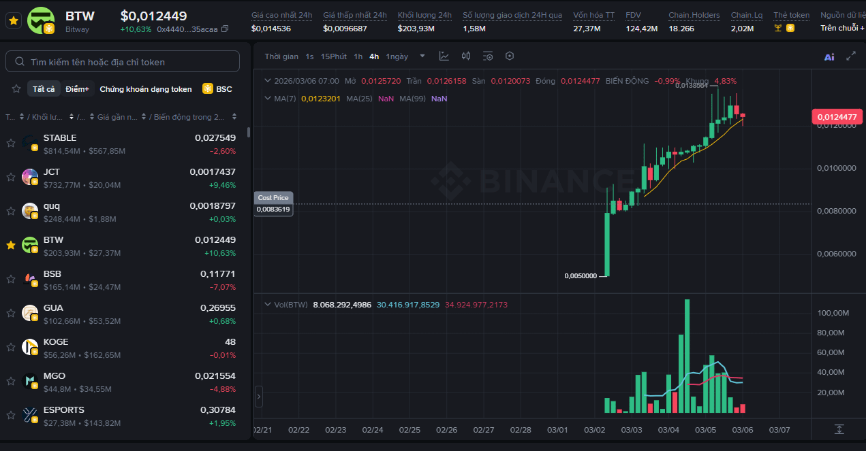Screen dimensions: 866x451
Task: Open the ESPORTS token icon
Action: [x=30, y=415]
